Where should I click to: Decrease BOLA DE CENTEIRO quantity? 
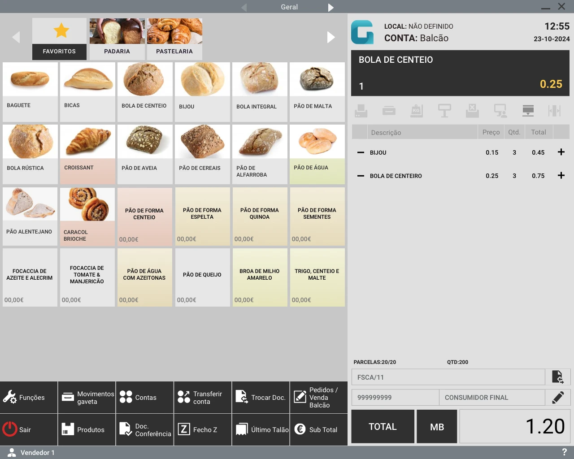click(x=360, y=176)
